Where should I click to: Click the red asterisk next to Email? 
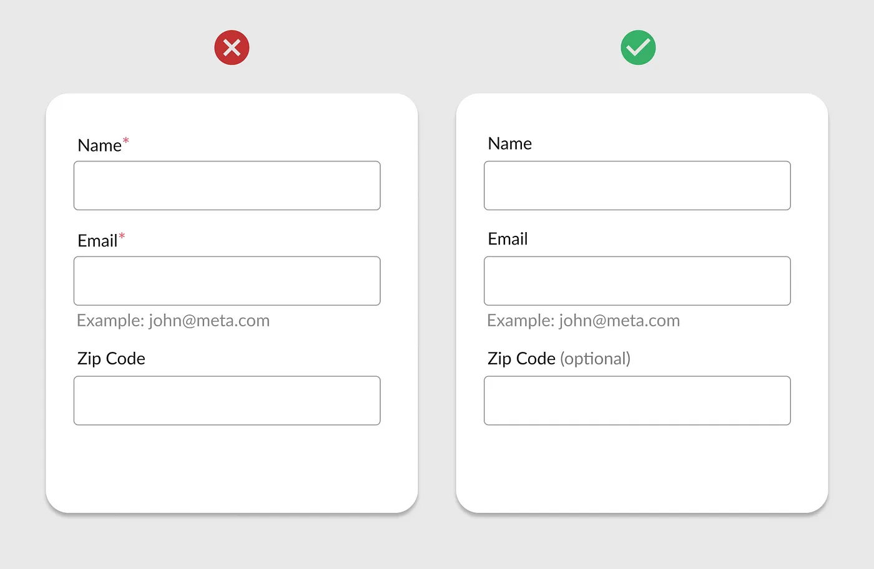coord(122,236)
